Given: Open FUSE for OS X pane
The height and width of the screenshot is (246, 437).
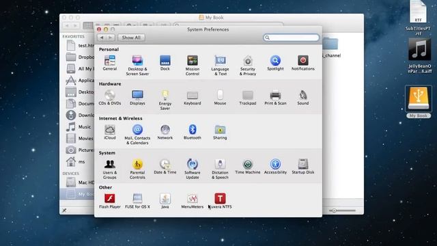Looking at the screenshot, I should (x=137, y=201).
